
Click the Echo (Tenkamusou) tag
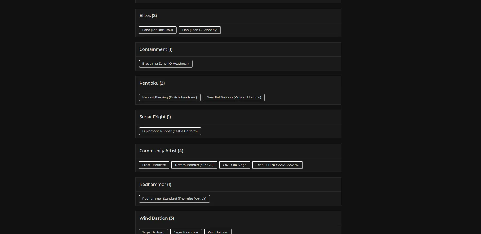158,30
